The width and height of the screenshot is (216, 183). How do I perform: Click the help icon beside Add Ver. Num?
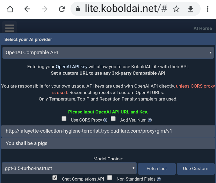tap(150, 120)
